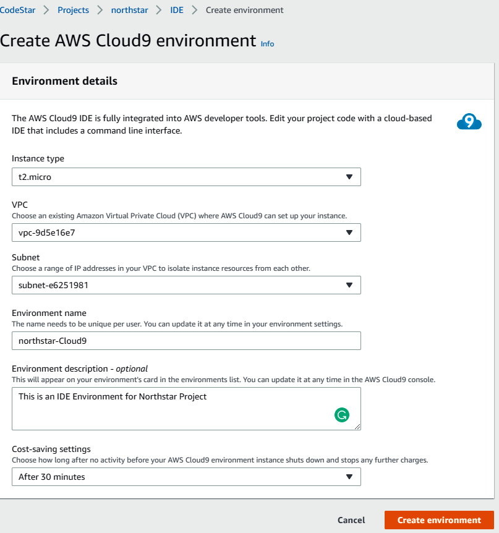Click the 'Create environment' breadcrumb text
Image resolution: width=499 pixels, height=533 pixels.
click(244, 10)
